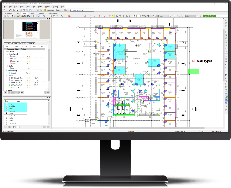Collapse the Ceilings condition group
Image resolution: width=231 pixels, height=188 pixels.
point(6,76)
